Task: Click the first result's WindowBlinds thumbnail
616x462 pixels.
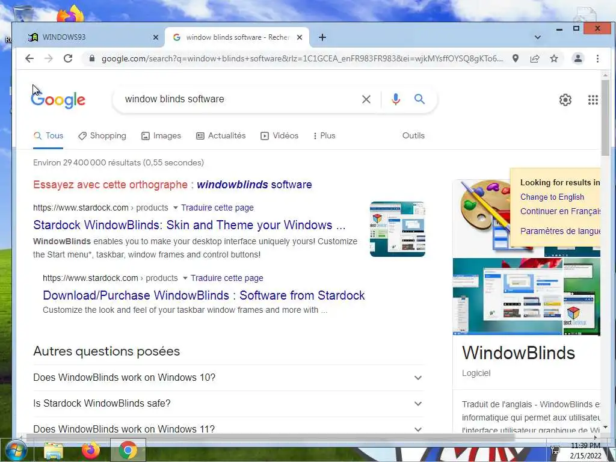Action: 398,229
